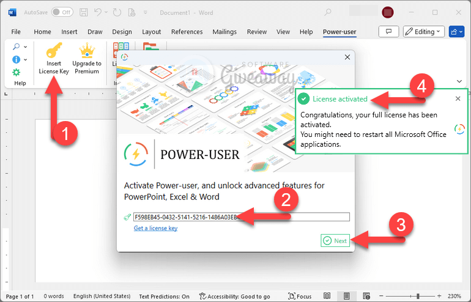471x302 pixels.
Task: Switch to the References tab
Action: click(187, 32)
